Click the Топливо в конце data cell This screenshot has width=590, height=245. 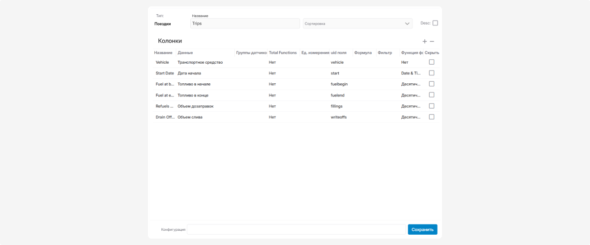(x=193, y=95)
